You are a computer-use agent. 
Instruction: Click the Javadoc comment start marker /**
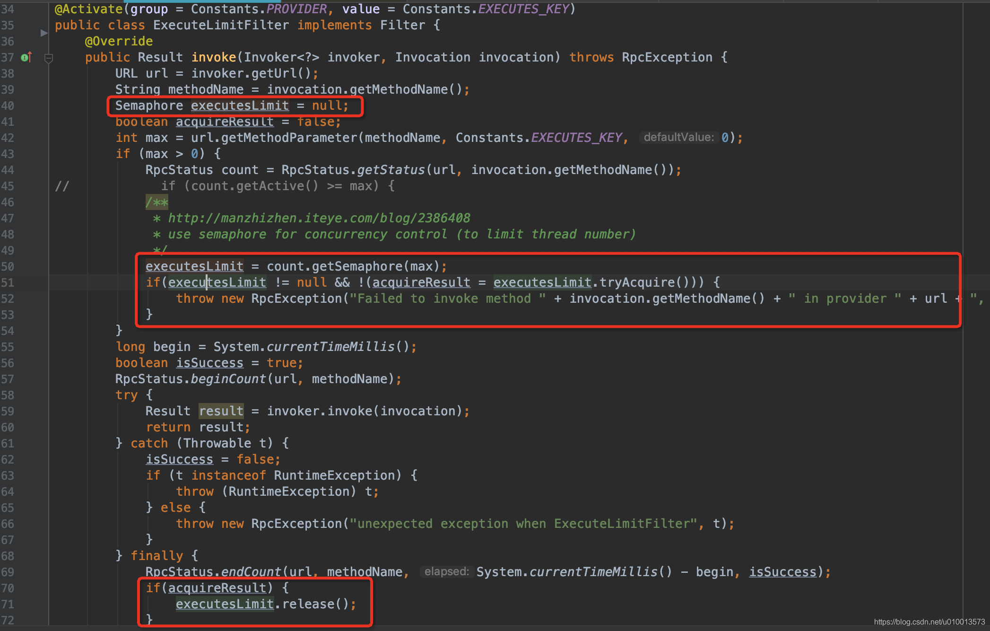click(x=157, y=202)
